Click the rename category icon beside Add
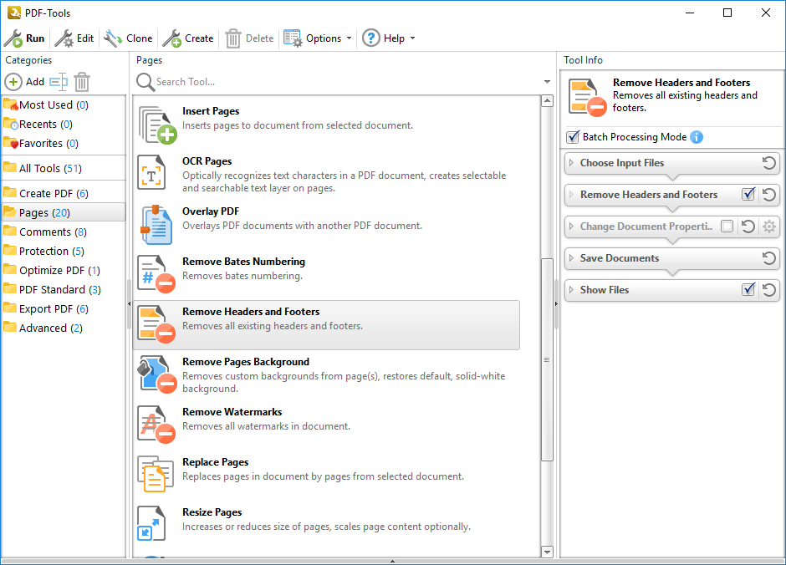786x565 pixels. pyautogui.click(x=59, y=82)
